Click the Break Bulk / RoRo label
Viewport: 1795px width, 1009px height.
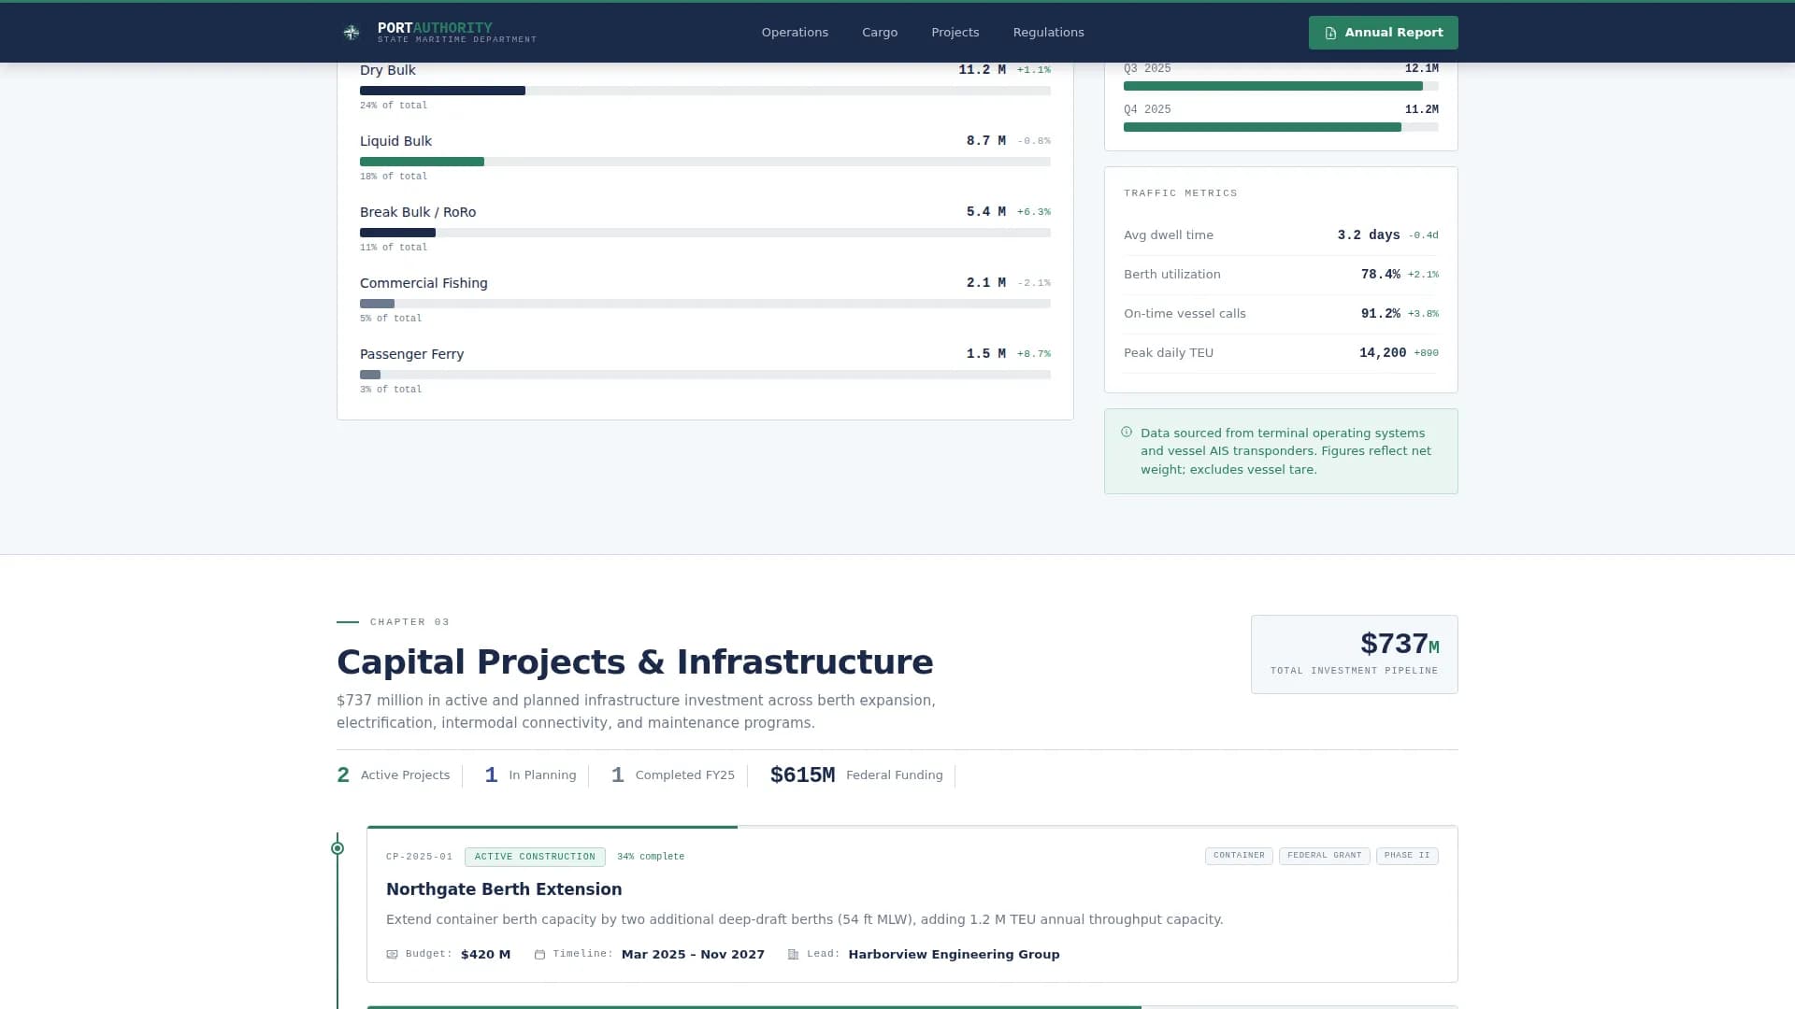click(418, 212)
